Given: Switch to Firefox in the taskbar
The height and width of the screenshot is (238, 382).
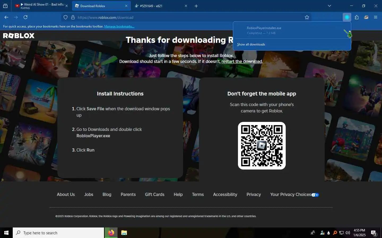Looking at the screenshot, I should click(x=111, y=233).
